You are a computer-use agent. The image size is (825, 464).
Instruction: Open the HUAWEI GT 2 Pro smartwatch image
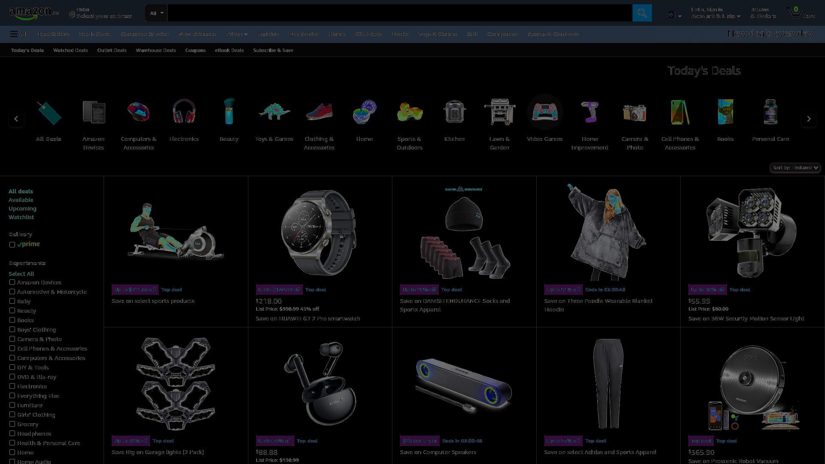tap(320, 232)
